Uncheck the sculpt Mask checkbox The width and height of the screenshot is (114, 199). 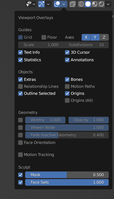click(20, 175)
